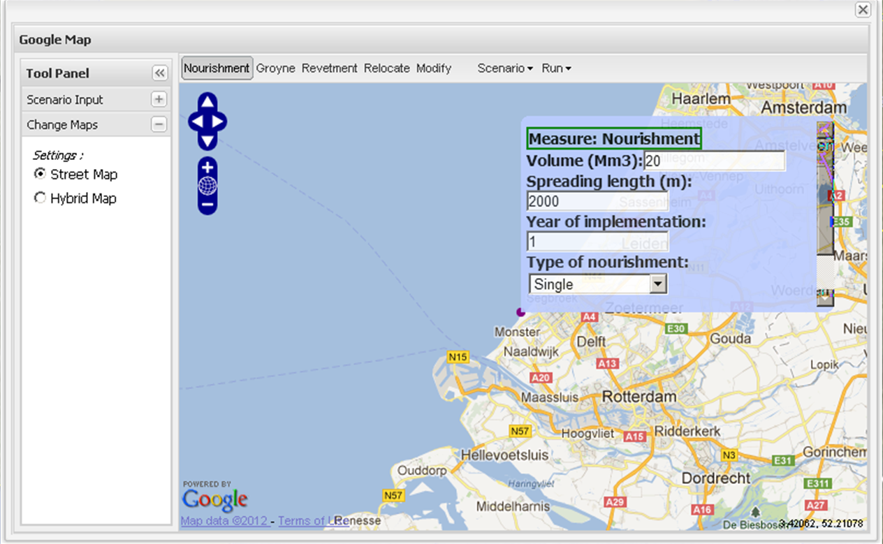
Task: Activate the Revetment tool
Action: tap(330, 68)
